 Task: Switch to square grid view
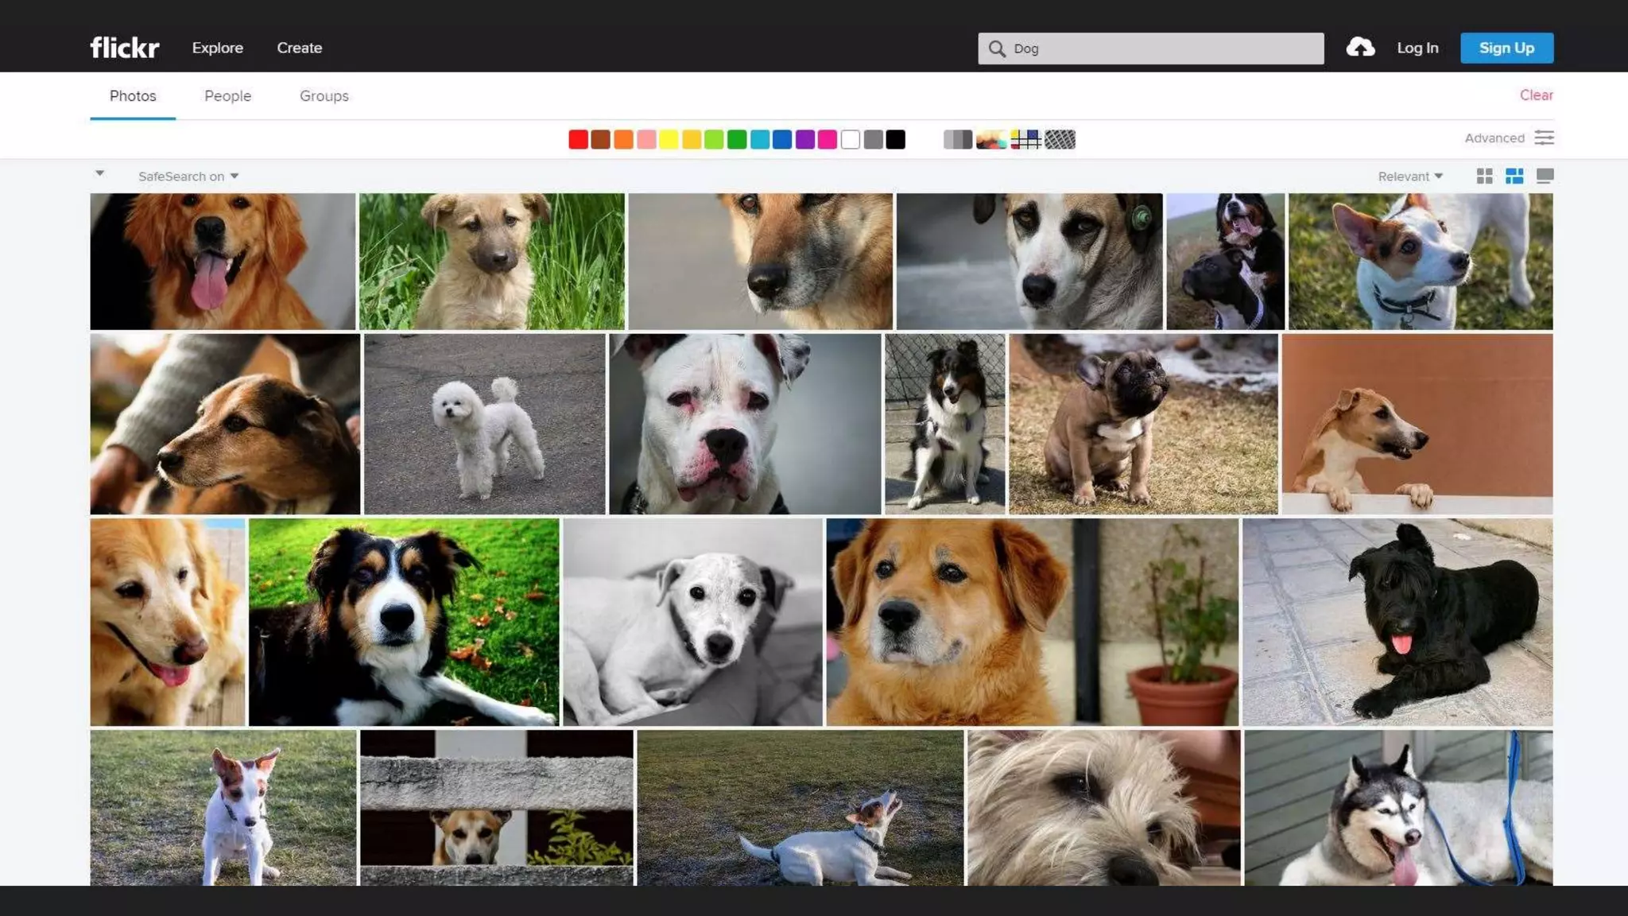click(x=1484, y=176)
